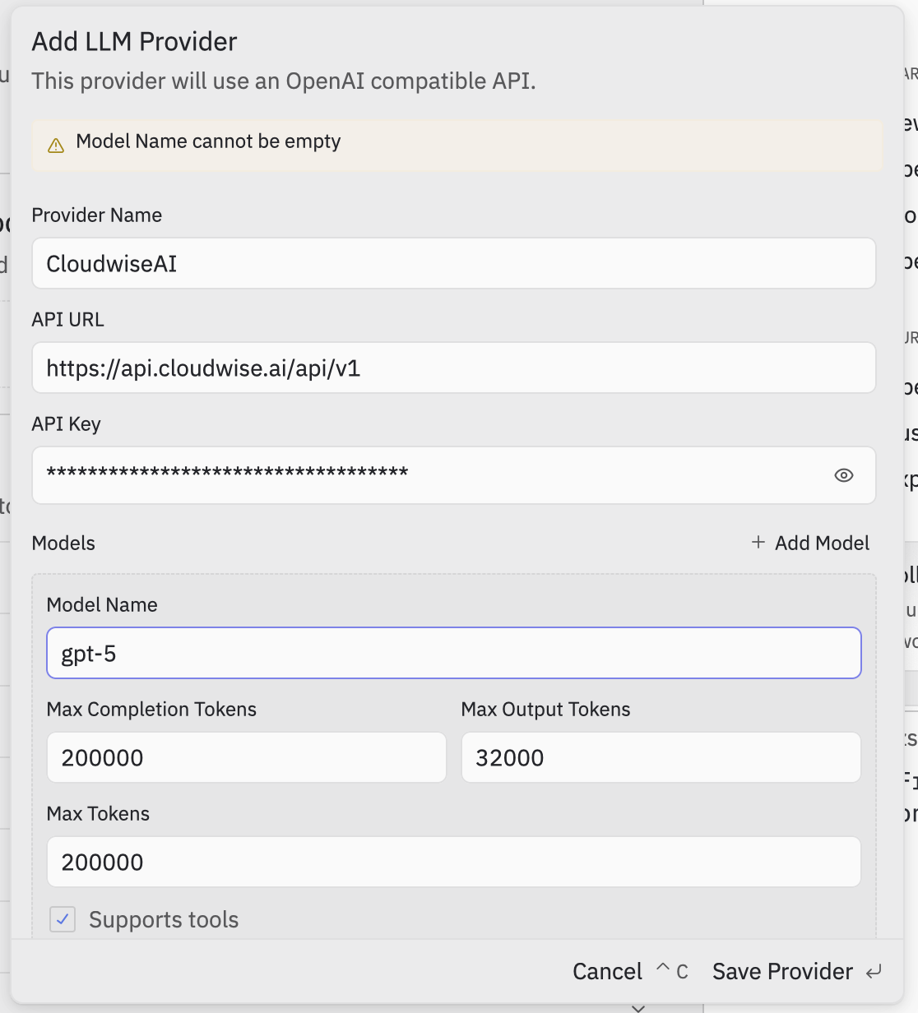
Task: Click the 'Add LLM Provider' heading
Action: click(134, 41)
